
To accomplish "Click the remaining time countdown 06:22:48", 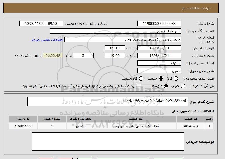I will tap(53, 56).
